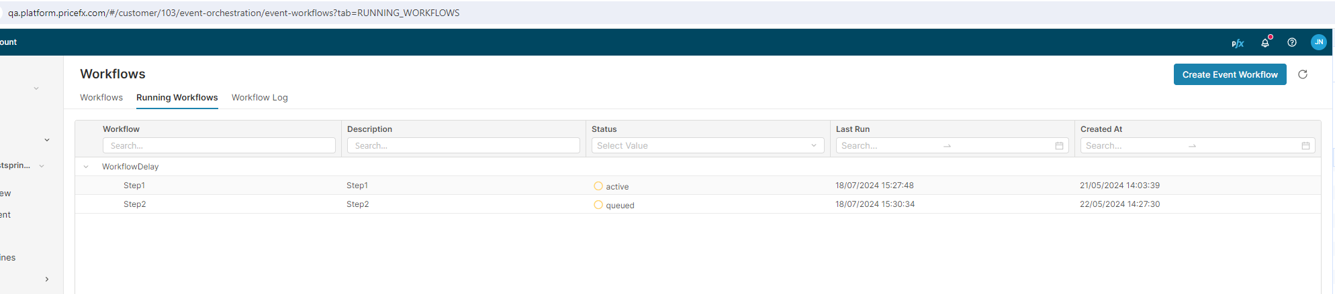Open Last Run calendar date picker icon
The height and width of the screenshot is (294, 1335).
[x=1059, y=146]
